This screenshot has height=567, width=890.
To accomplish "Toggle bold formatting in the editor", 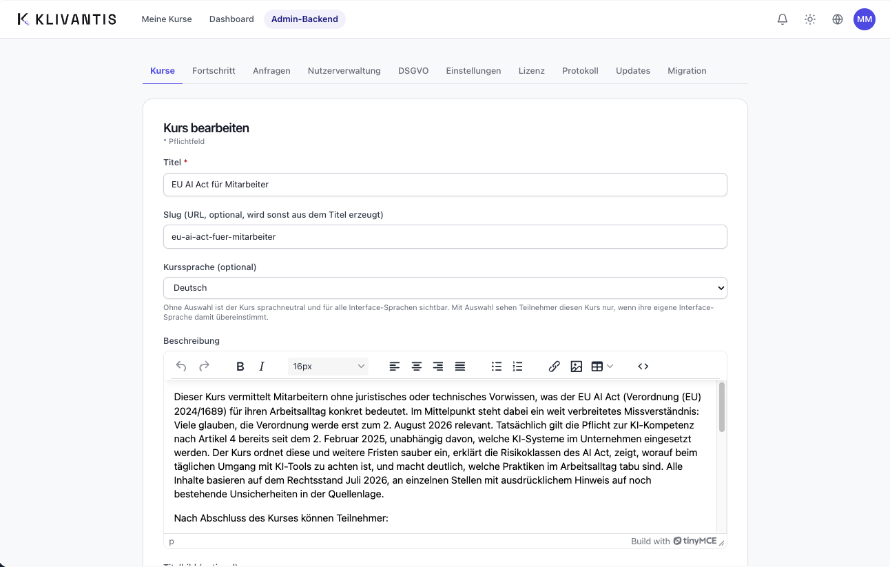I will click(240, 367).
